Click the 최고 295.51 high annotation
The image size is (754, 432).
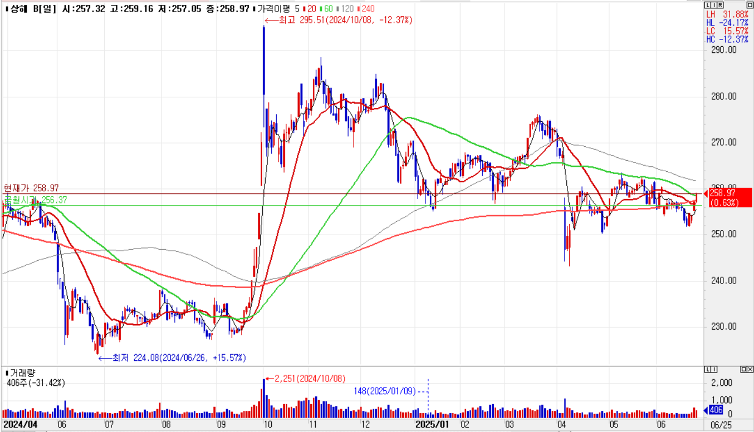(339, 20)
